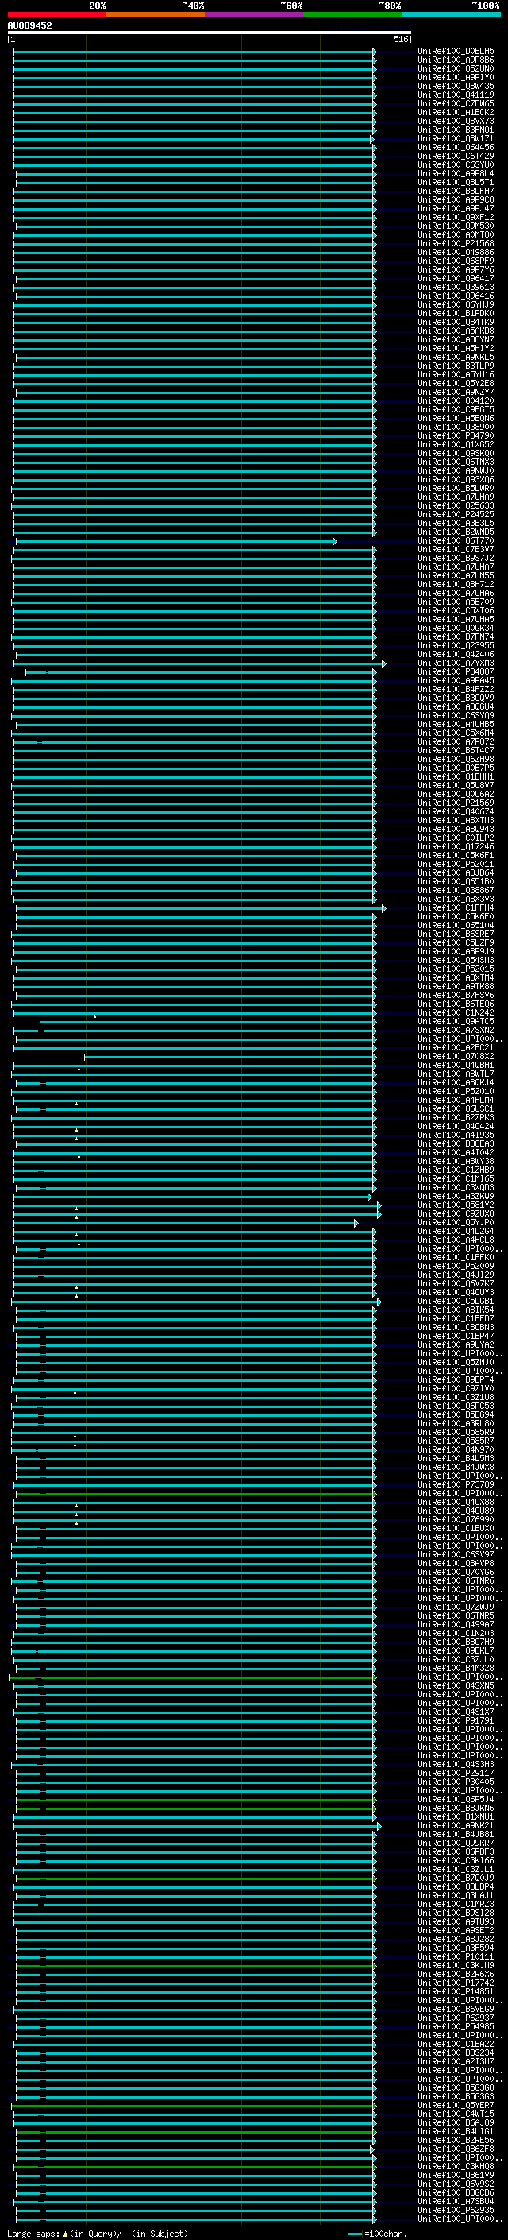508x2240 pixels.
Task: Open the UniRef100_Q581Y2 entry
Action: 456,1206
